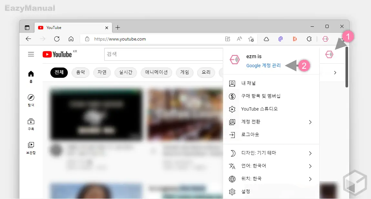Select the 실시간 filter chip
The image size is (371, 199).
tap(126, 72)
